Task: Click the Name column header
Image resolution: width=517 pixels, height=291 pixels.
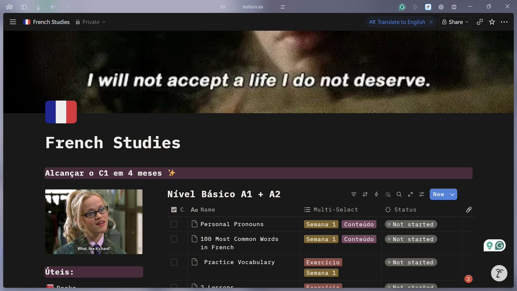Action: pyautogui.click(x=203, y=210)
